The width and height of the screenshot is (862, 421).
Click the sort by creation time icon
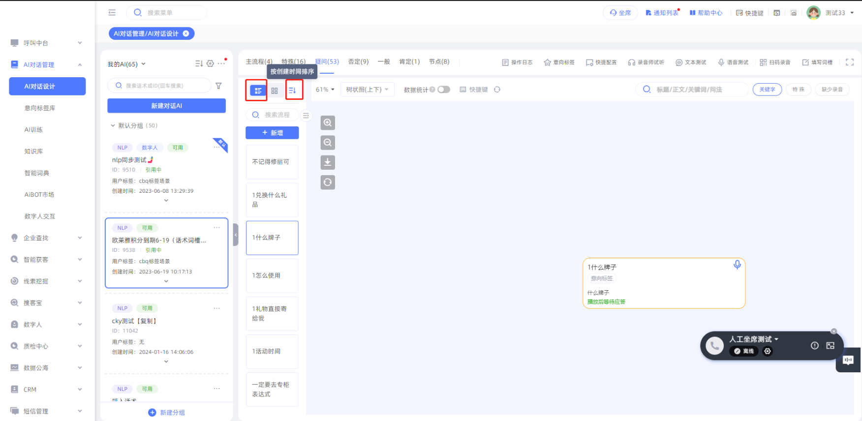click(293, 90)
